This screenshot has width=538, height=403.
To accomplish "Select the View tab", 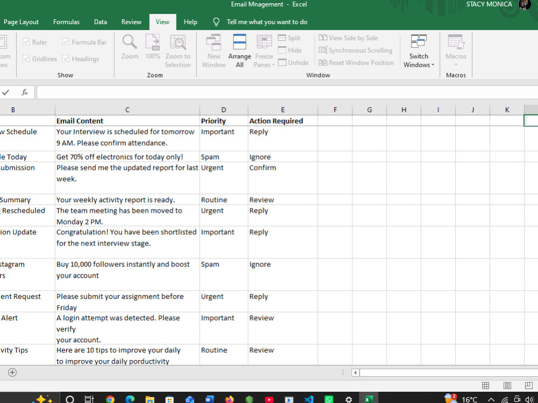I will (x=162, y=22).
